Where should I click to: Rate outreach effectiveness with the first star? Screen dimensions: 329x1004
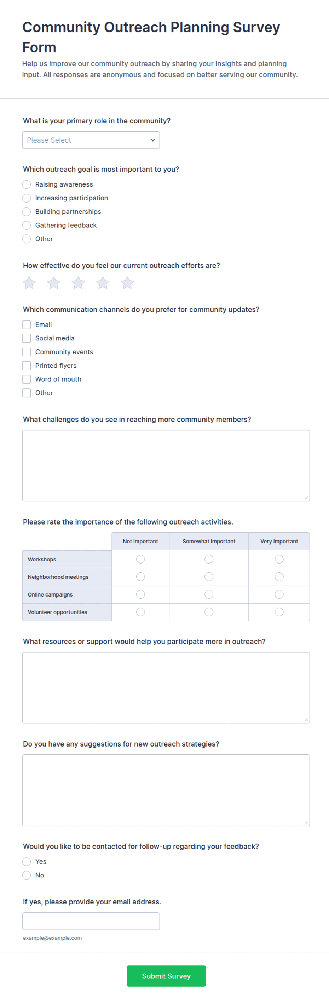tap(29, 283)
